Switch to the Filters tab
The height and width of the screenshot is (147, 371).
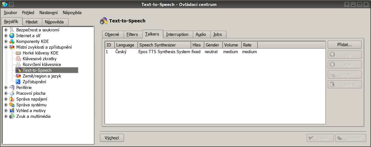tap(132, 35)
